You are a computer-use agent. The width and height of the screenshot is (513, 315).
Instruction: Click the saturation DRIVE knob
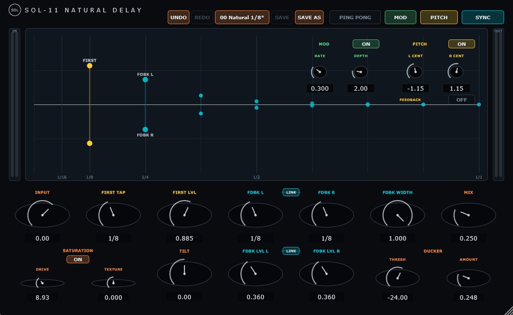pos(42,282)
